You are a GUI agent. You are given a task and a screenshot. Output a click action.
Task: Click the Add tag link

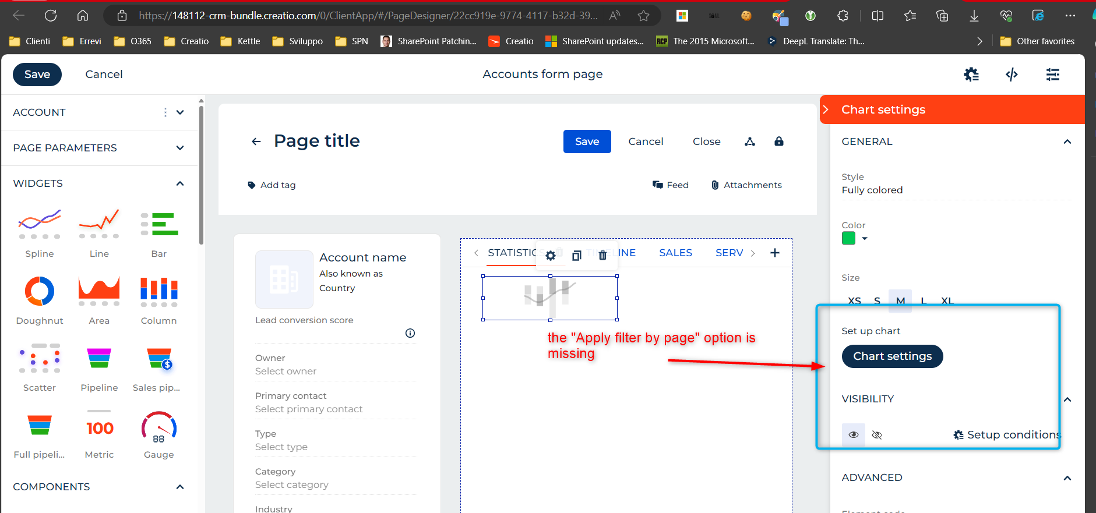point(272,185)
